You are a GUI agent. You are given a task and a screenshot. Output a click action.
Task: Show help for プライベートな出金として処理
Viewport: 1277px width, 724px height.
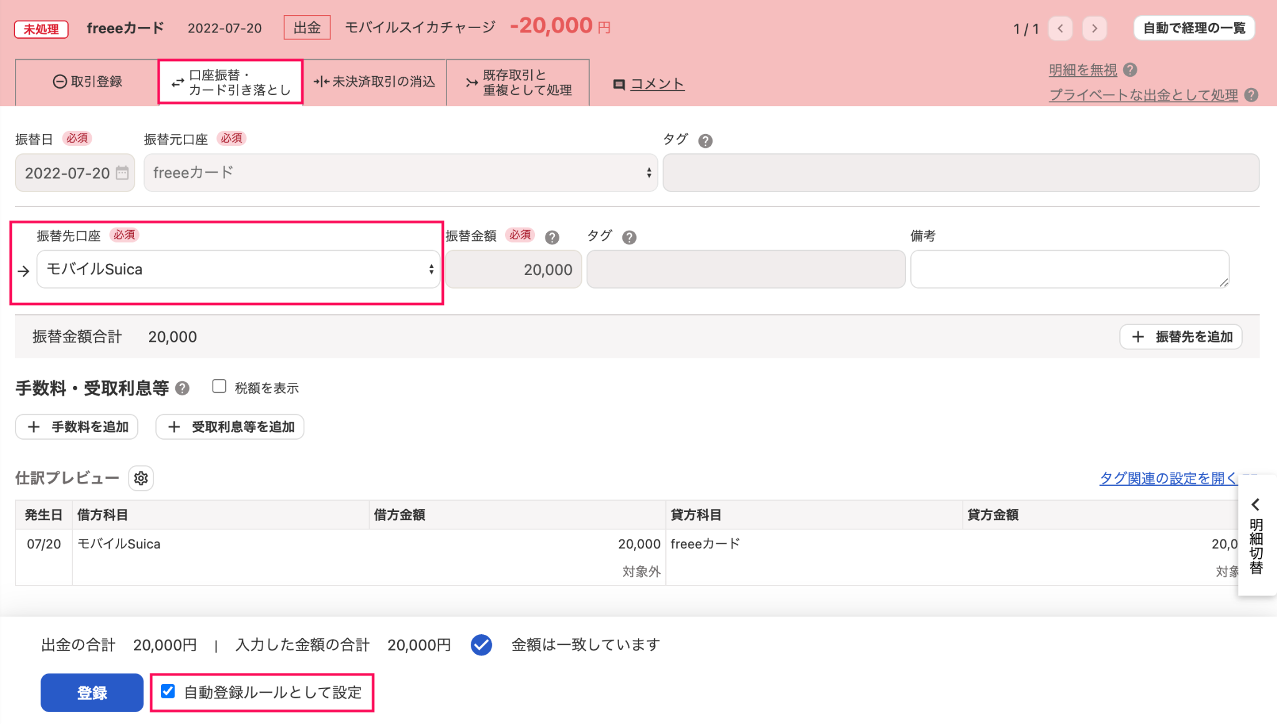pos(1251,95)
